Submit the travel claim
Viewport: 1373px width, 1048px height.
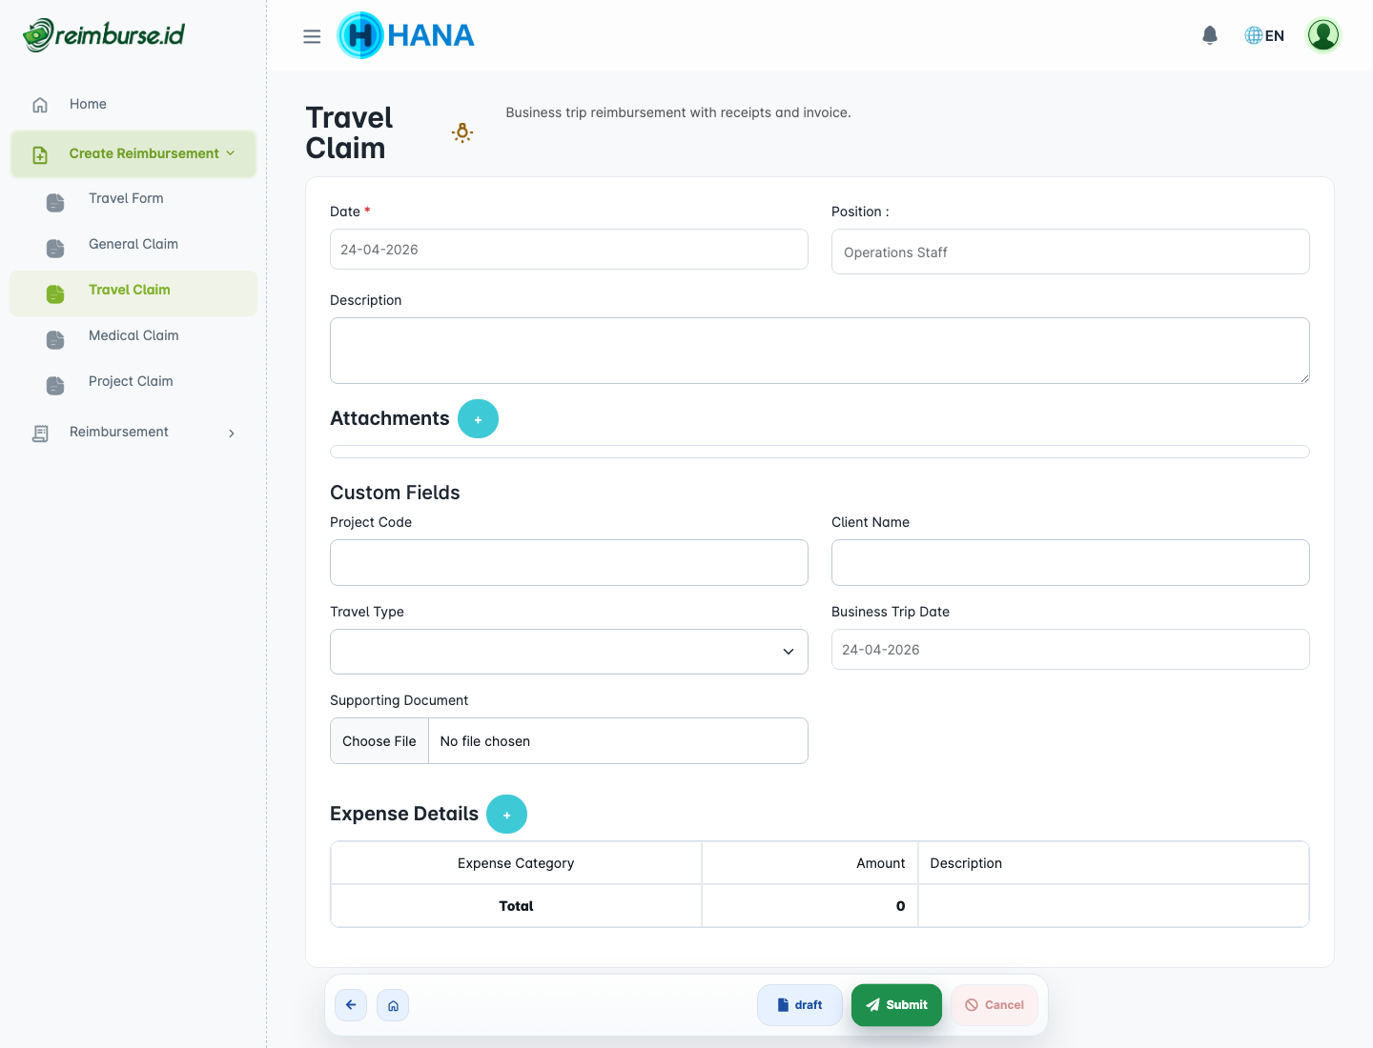[x=896, y=1005]
